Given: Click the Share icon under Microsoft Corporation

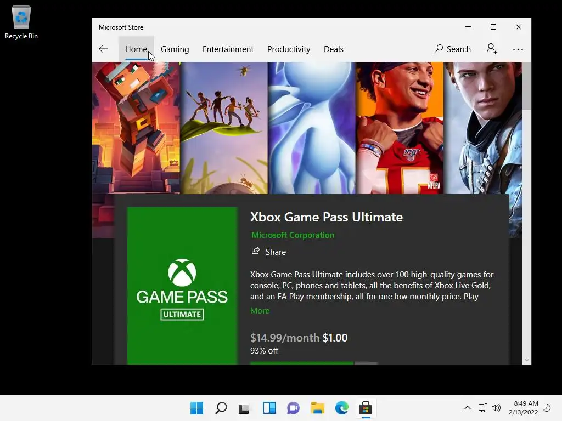Looking at the screenshot, I should point(256,251).
